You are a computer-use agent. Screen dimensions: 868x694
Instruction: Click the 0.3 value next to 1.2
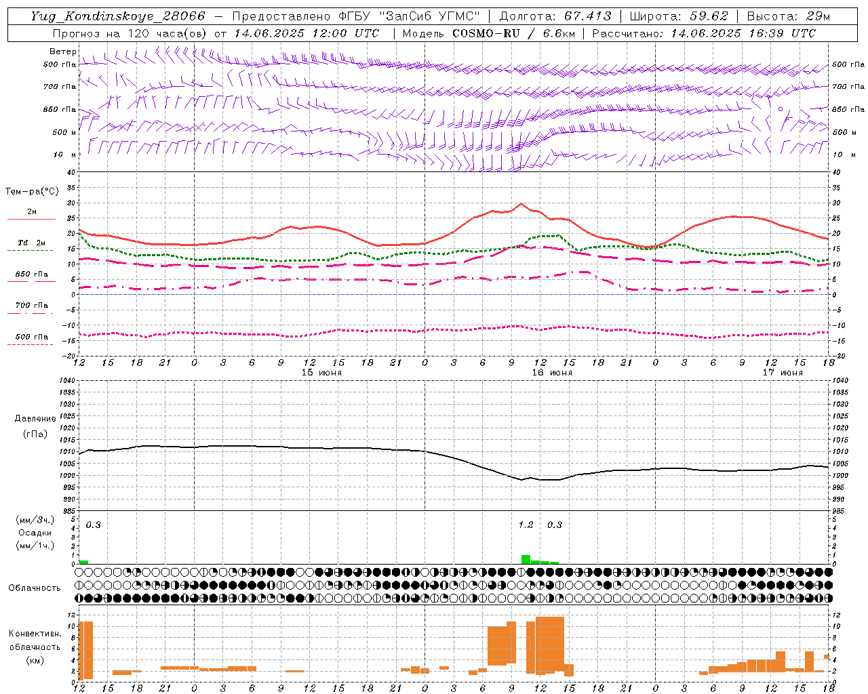(x=555, y=525)
